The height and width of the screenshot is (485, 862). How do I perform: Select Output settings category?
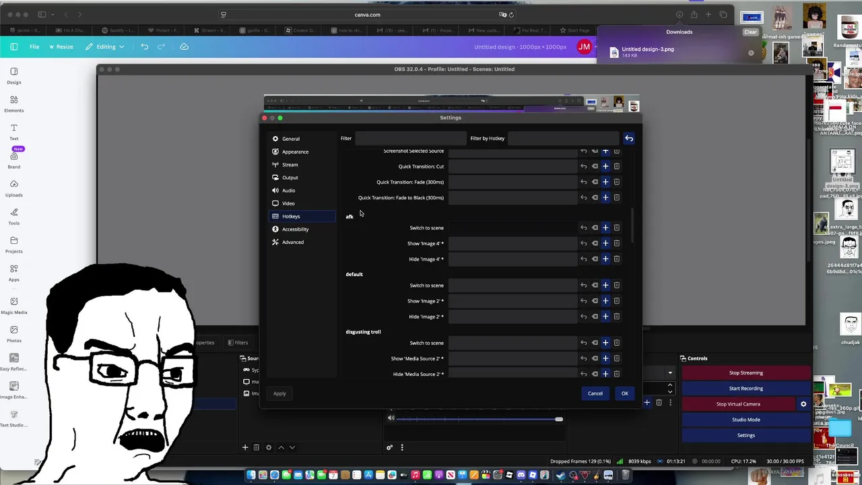[x=302, y=177]
